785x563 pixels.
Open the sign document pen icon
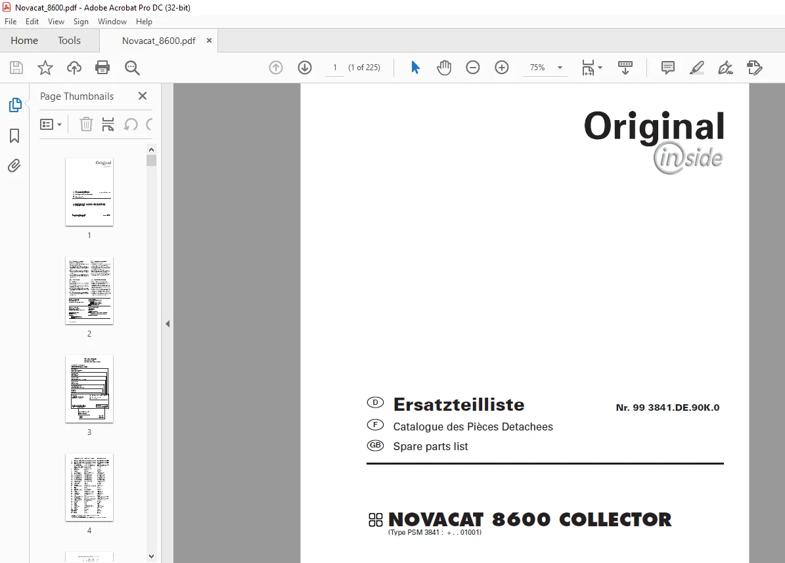click(725, 68)
